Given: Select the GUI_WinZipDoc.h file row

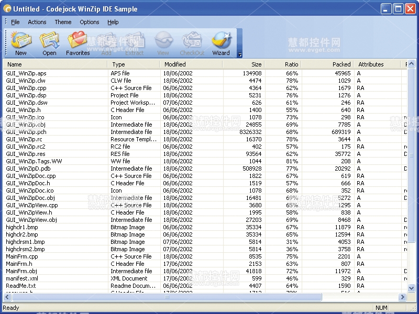Looking at the screenshot, I should [205, 184].
